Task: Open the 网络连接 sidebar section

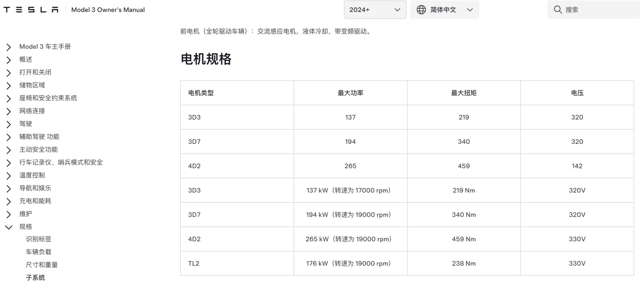Action: [x=32, y=111]
